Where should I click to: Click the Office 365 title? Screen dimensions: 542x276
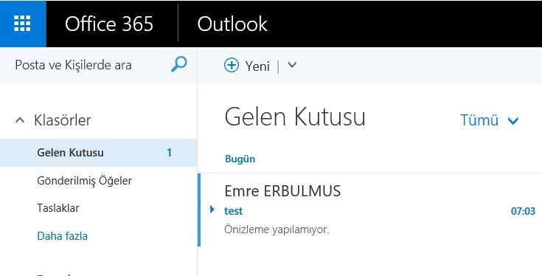coord(109,24)
